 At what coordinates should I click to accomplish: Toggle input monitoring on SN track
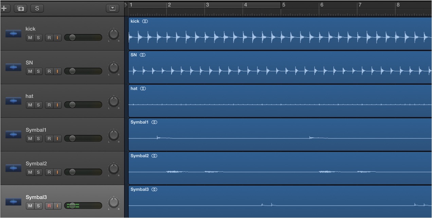click(57, 71)
